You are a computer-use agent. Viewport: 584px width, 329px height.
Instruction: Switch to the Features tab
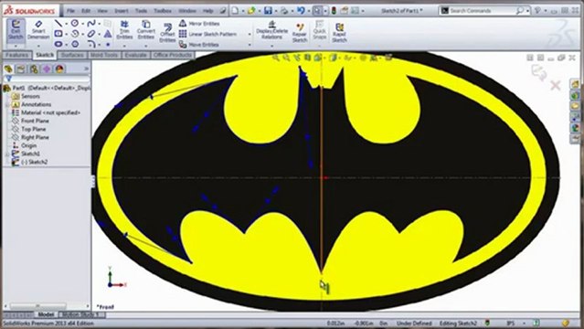(x=17, y=55)
